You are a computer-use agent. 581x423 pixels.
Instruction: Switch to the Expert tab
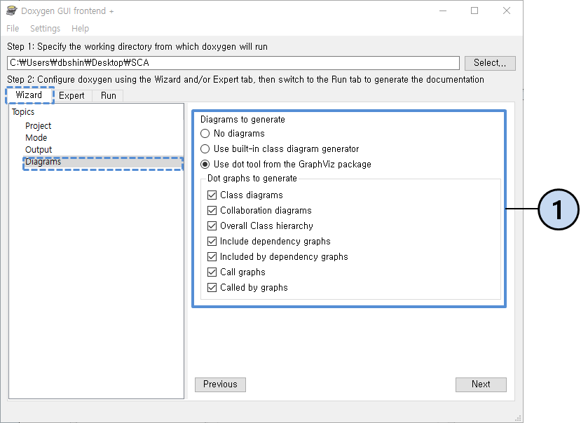pyautogui.click(x=71, y=95)
